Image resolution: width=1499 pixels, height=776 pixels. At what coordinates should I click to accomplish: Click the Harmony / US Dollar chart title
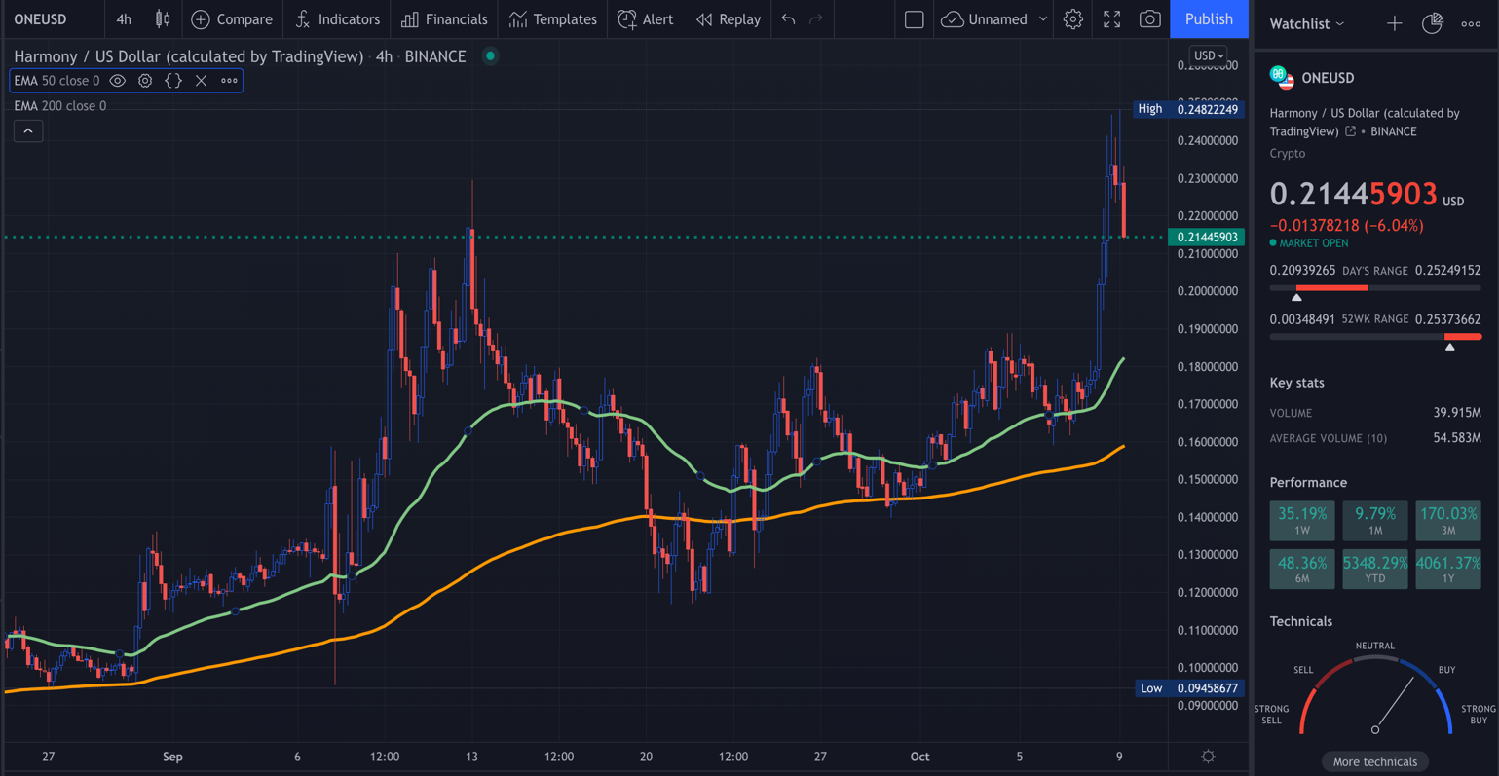coord(191,56)
